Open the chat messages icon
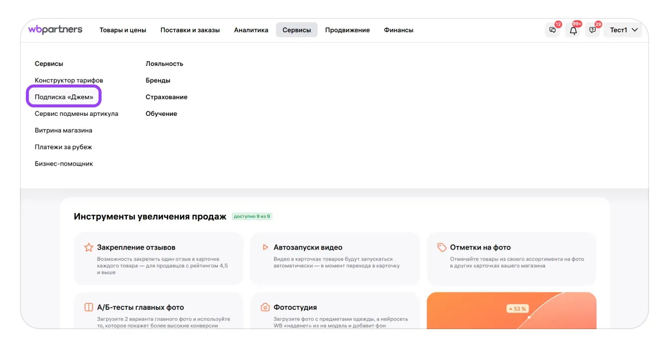This screenshot has height=347, width=669. pos(553,30)
